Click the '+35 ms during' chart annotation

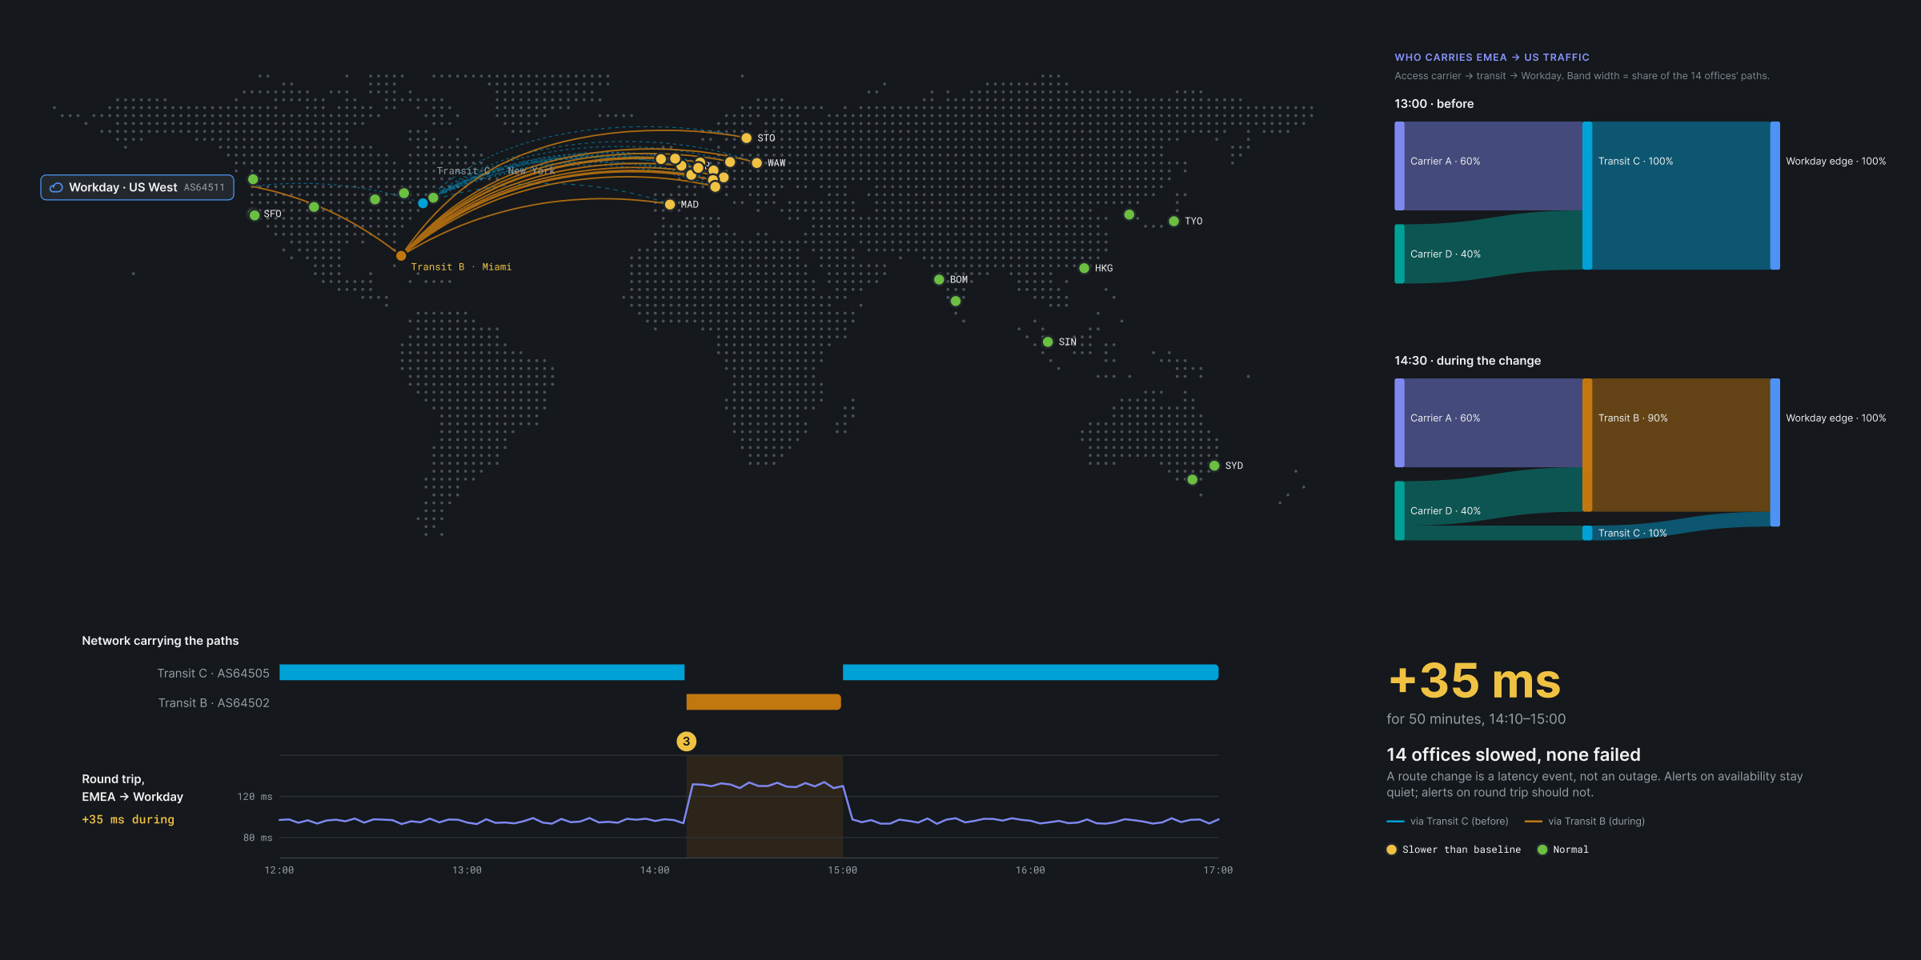click(x=128, y=820)
